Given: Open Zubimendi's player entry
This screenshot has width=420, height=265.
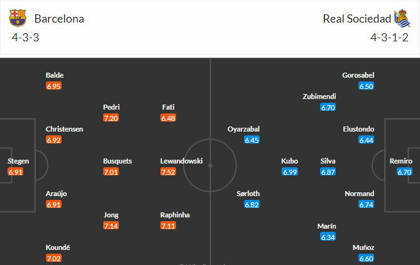Looking at the screenshot, I should (x=319, y=96).
